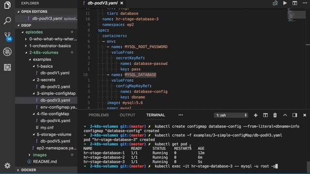Screen dimensions: 310x174
Task: Select db-podV3.yaml in the file tree
Action: tap(55, 100)
